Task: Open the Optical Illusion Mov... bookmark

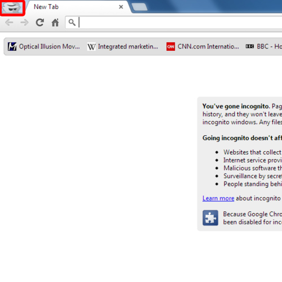Action: pyautogui.click(x=44, y=46)
